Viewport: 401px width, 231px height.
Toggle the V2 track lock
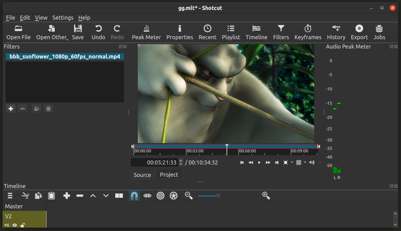pos(23,225)
